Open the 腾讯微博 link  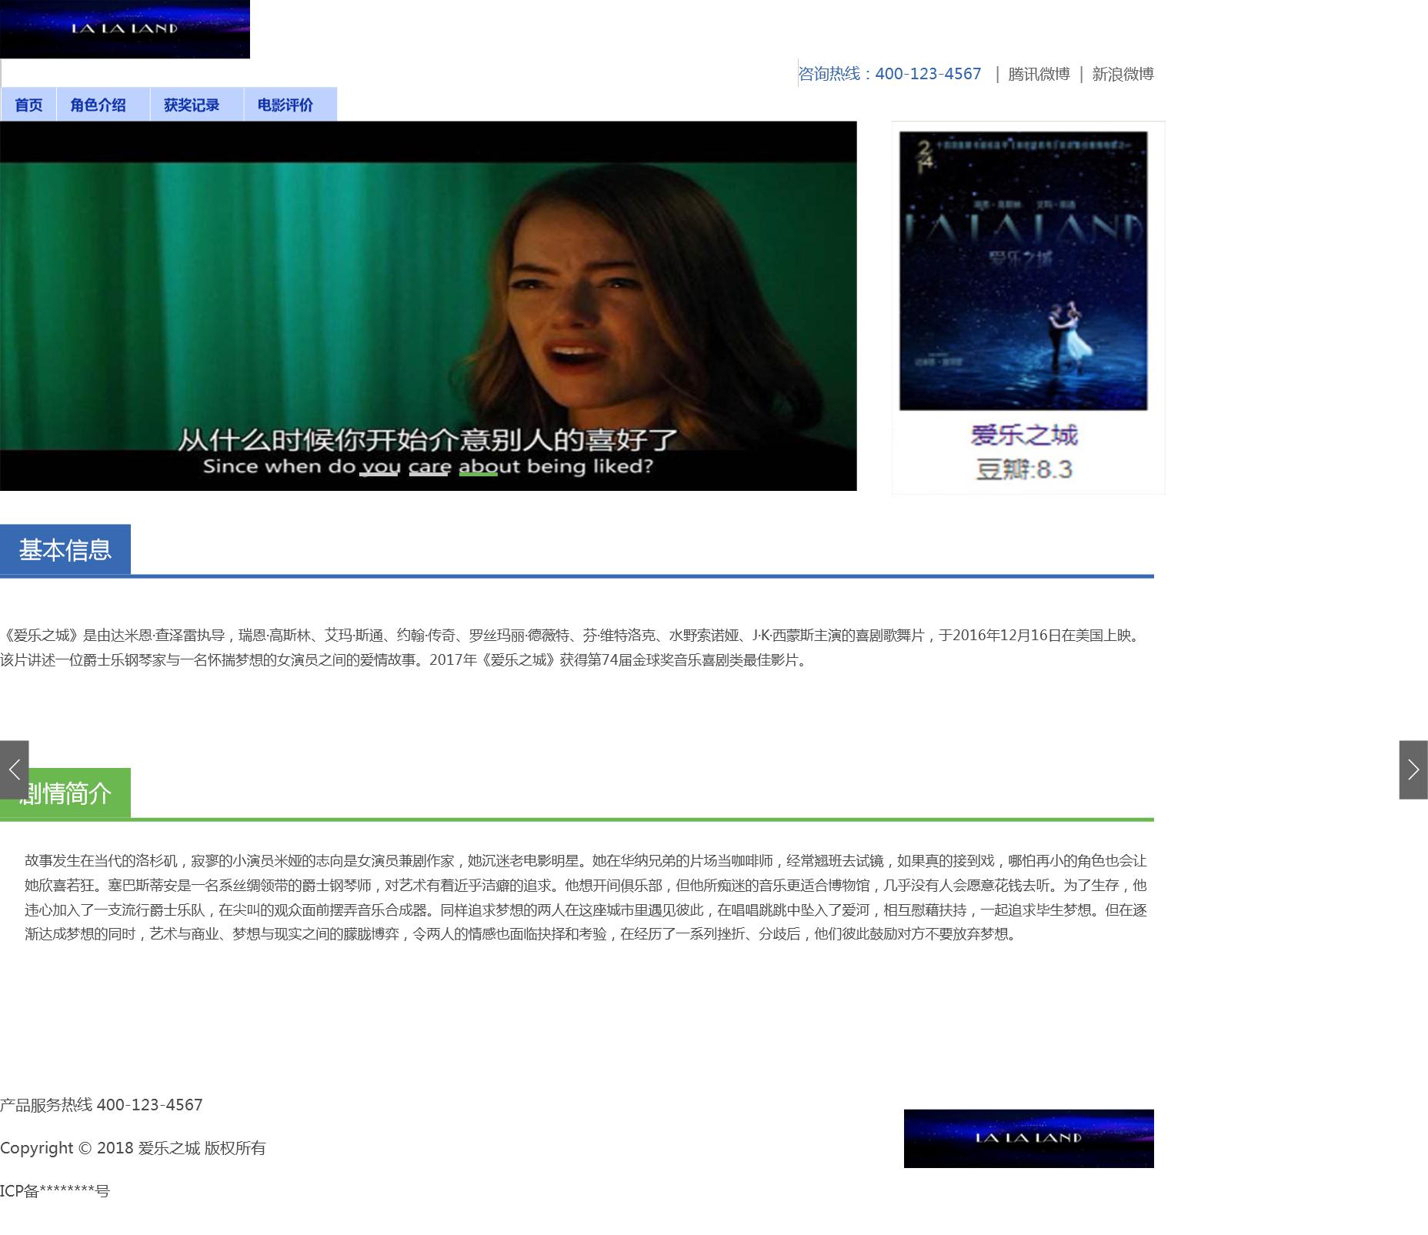[x=1039, y=74]
